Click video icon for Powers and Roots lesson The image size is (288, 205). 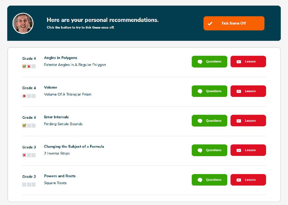click(x=238, y=180)
